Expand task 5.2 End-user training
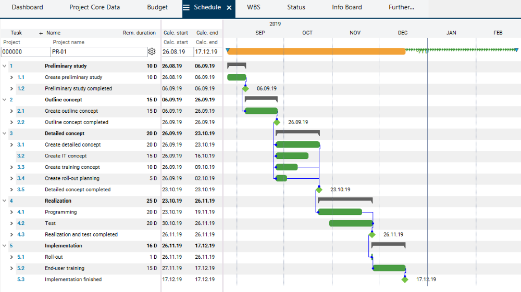 click(11, 269)
